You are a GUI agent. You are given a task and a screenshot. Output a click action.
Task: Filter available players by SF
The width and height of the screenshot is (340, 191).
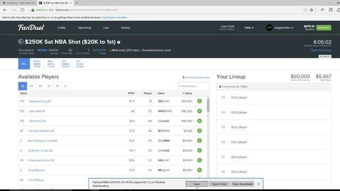49,86
